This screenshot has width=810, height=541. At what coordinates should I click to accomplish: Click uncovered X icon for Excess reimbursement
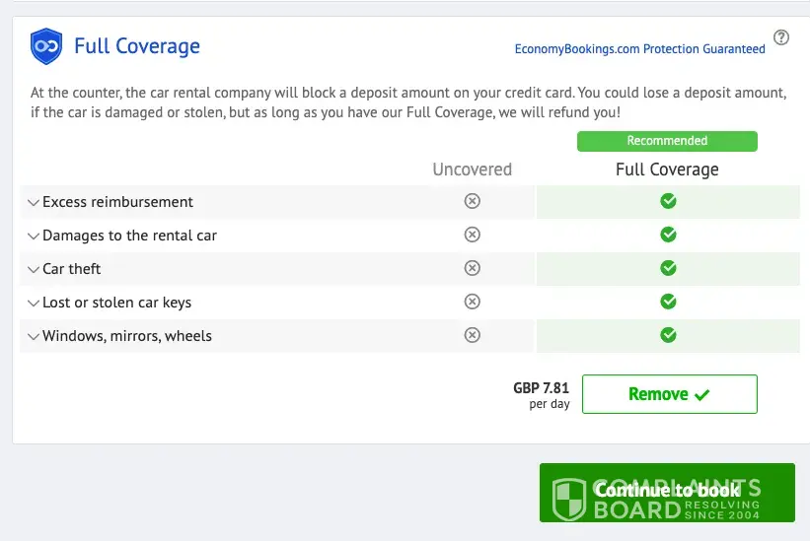(473, 201)
